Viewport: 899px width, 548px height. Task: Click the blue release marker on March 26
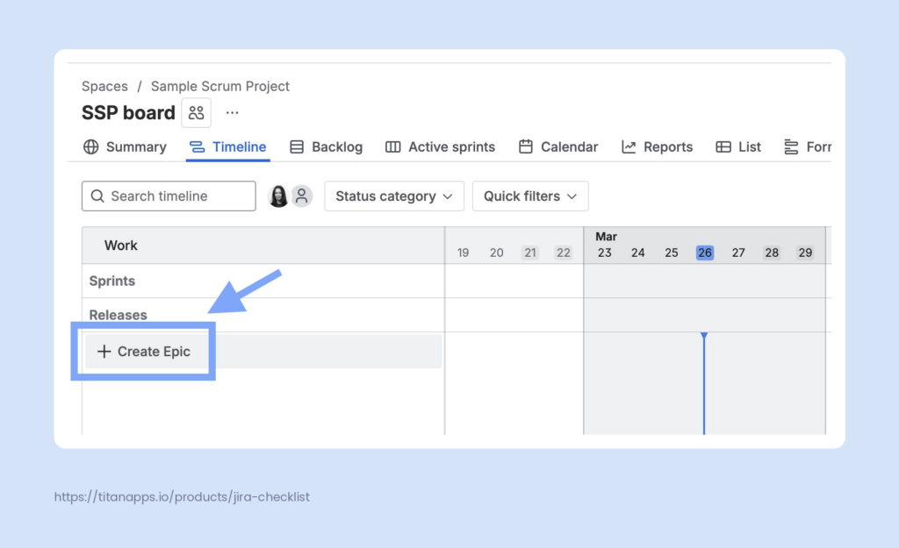704,335
